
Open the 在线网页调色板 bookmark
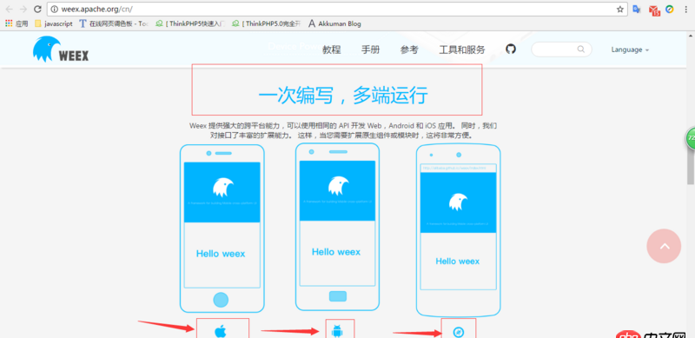coord(114,23)
